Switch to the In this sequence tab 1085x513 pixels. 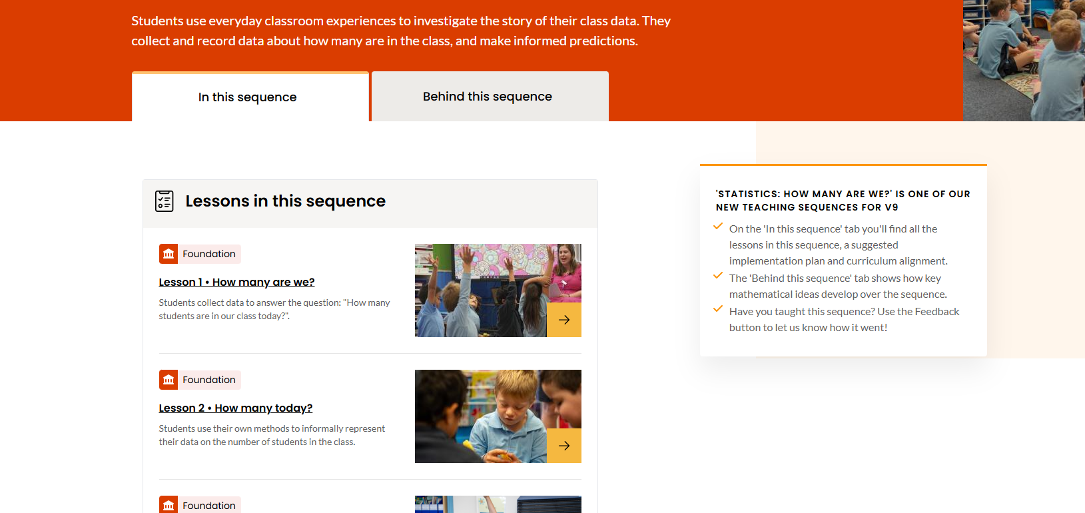coord(248,97)
